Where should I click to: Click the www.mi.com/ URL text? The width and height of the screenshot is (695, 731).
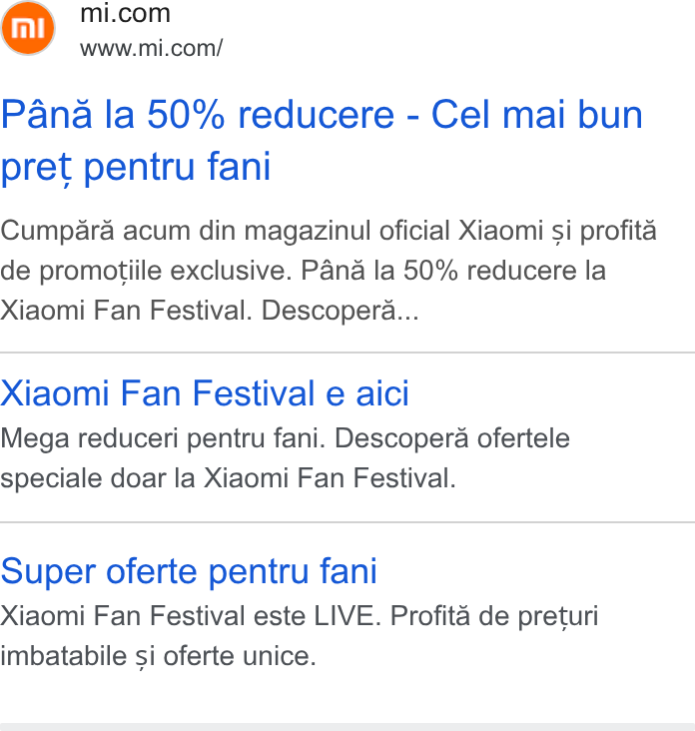click(151, 48)
